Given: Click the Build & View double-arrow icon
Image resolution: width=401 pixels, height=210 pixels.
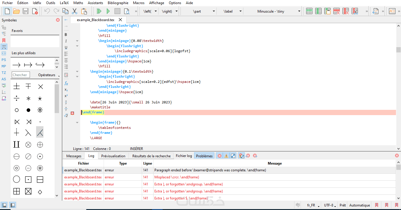Looking at the screenshot, I should coord(99,11).
